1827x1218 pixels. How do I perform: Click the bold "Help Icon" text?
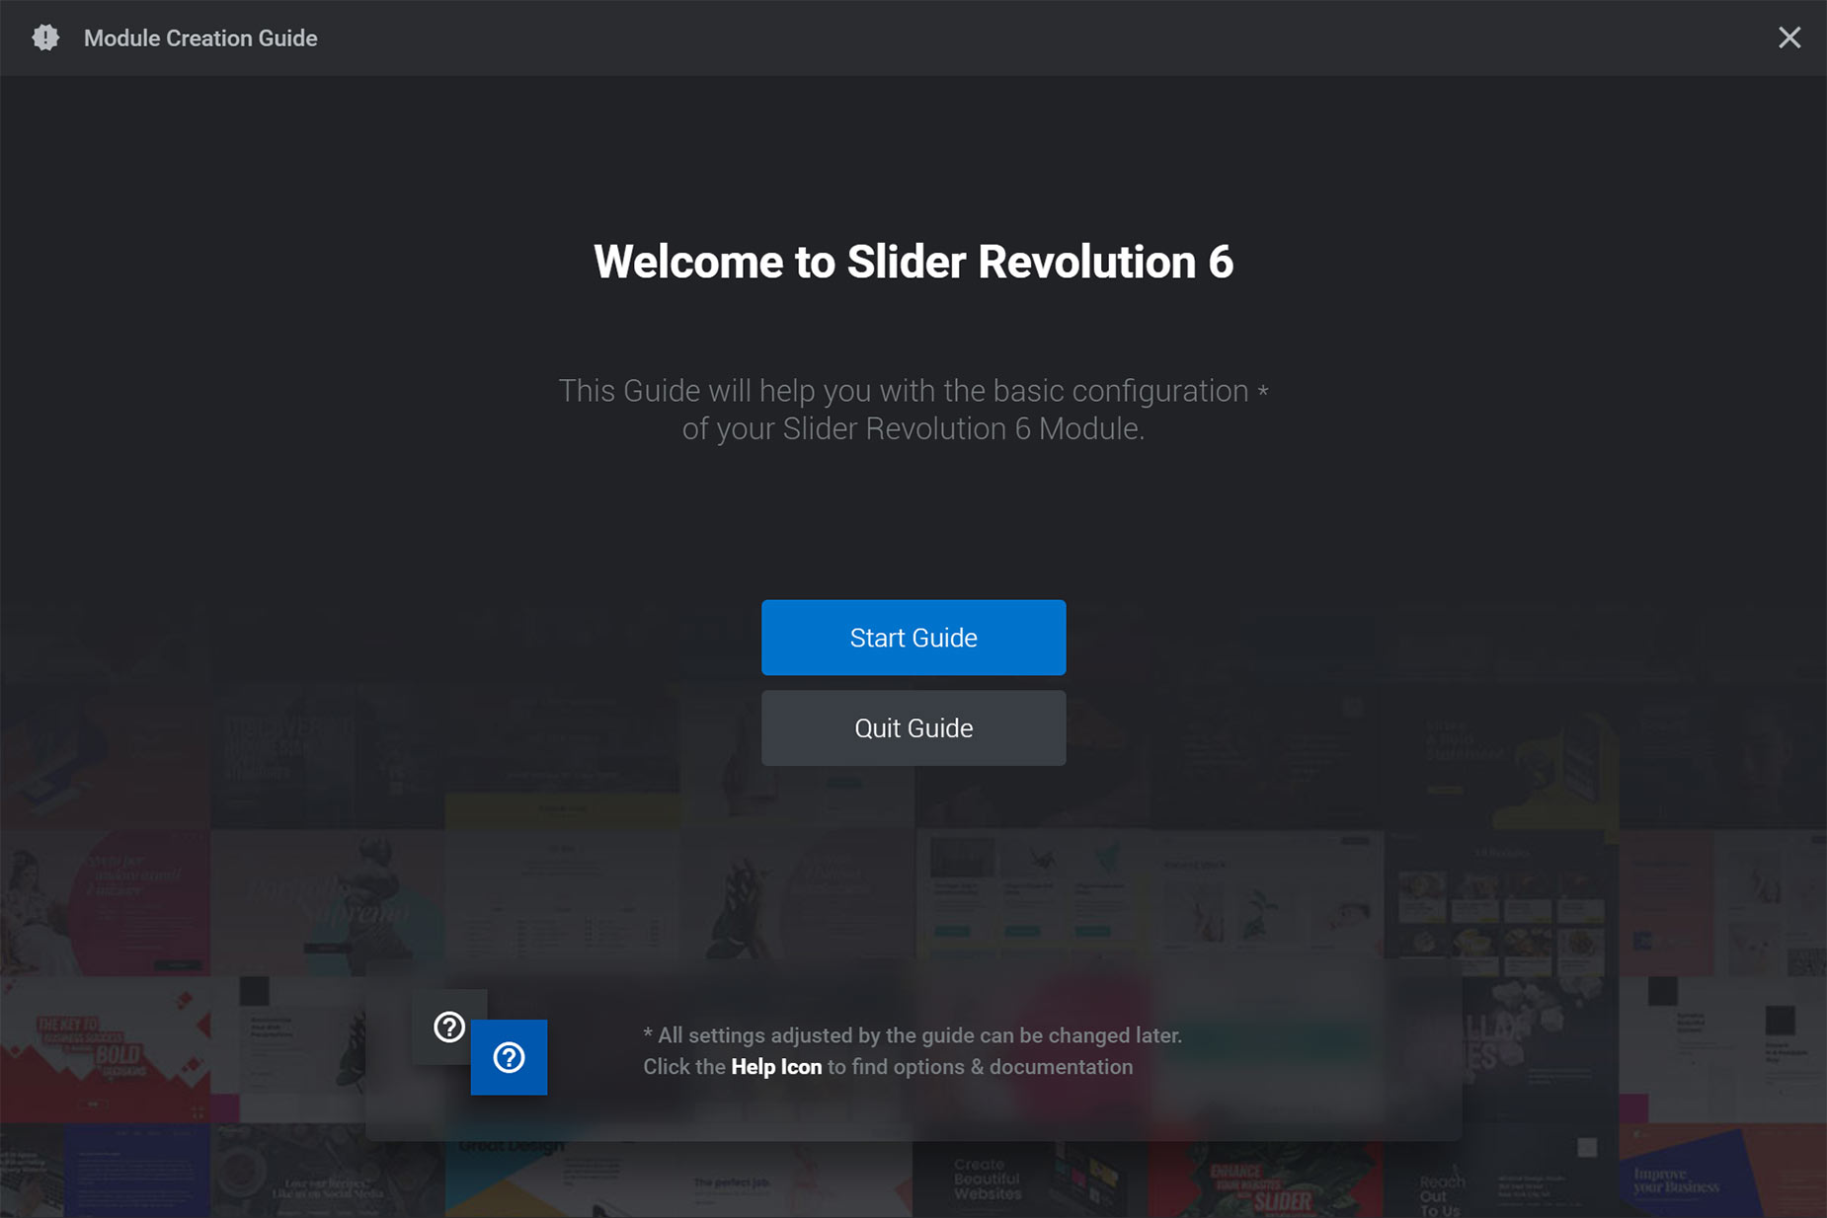point(776,1067)
